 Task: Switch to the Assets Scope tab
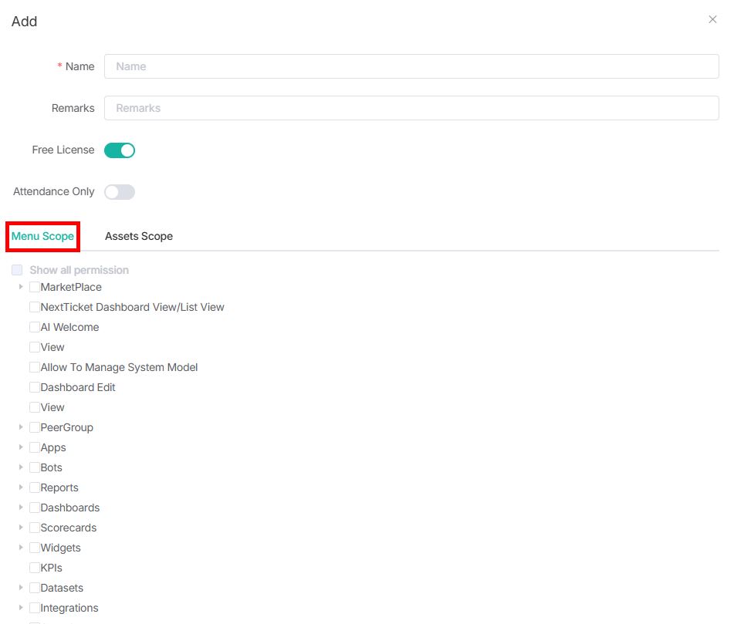coord(139,236)
